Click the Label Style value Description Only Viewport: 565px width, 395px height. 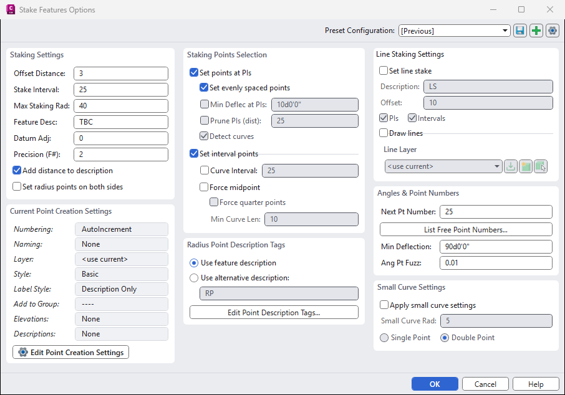coord(122,289)
